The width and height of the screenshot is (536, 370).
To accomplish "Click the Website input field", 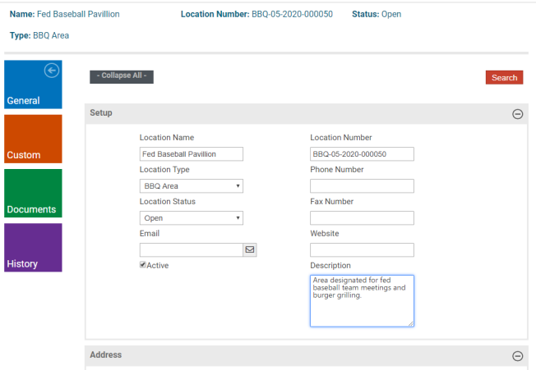I will [x=362, y=249].
